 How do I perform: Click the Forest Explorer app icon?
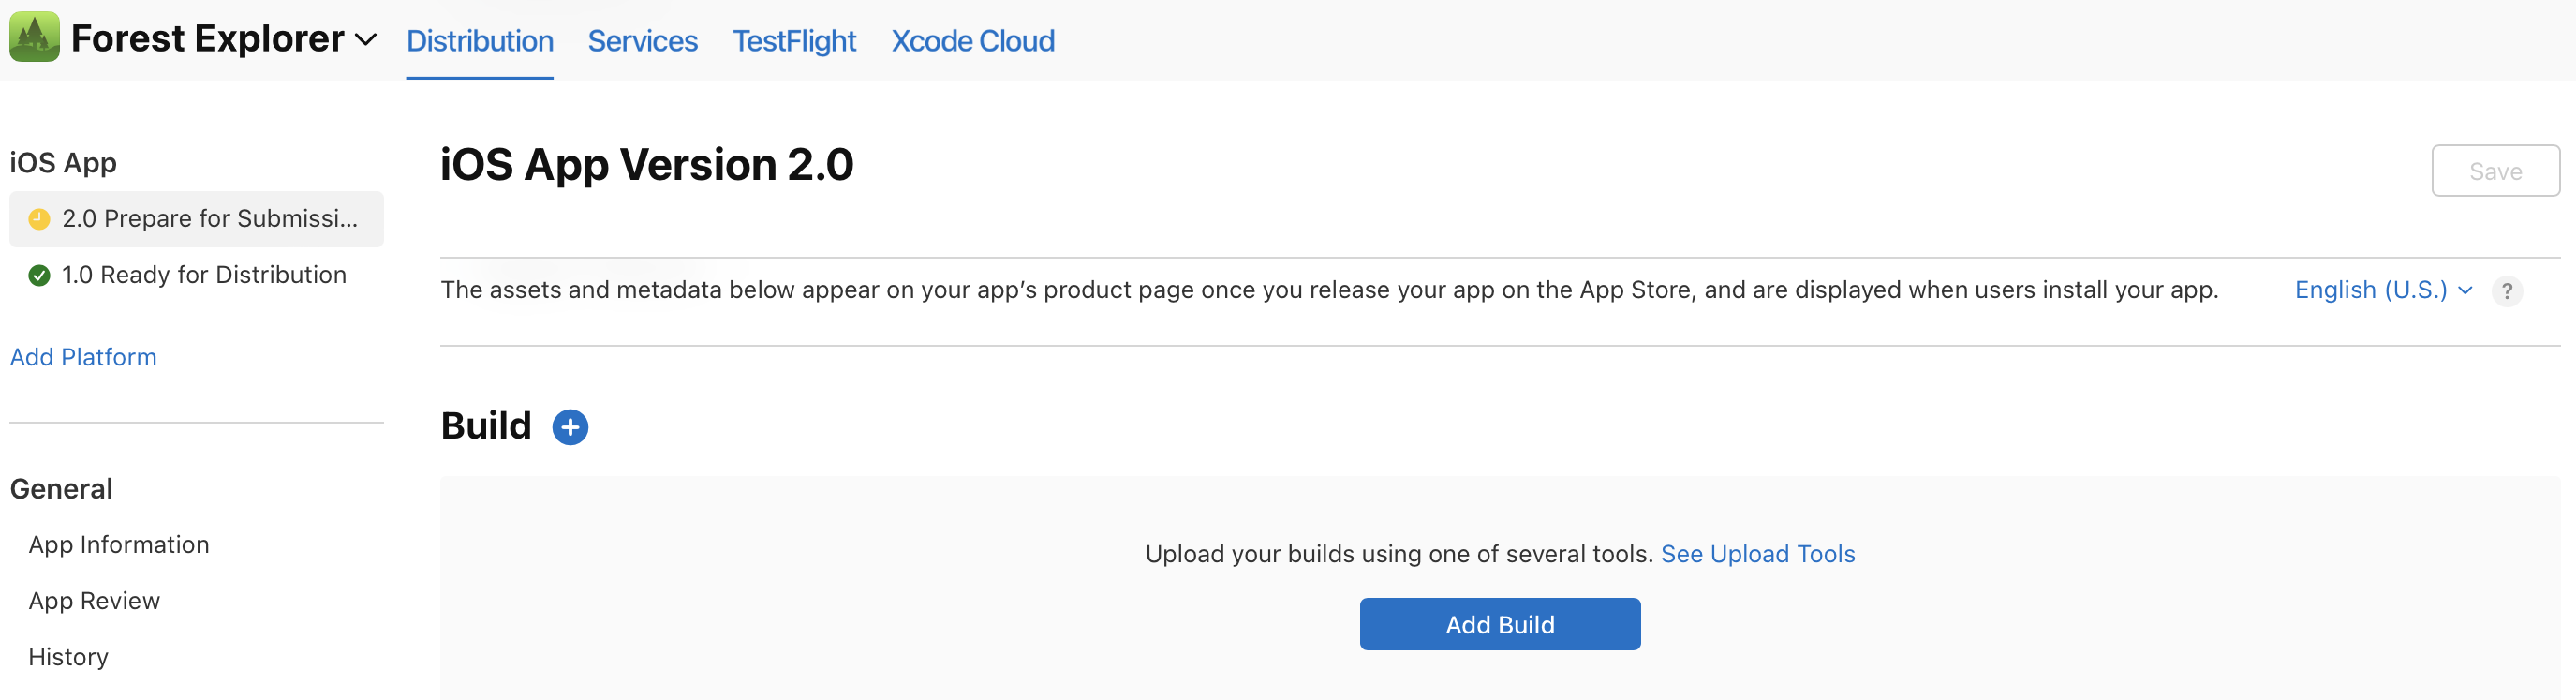34,37
